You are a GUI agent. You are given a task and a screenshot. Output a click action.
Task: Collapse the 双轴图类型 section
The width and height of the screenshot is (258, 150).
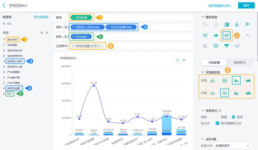pyautogui.click(x=203, y=72)
